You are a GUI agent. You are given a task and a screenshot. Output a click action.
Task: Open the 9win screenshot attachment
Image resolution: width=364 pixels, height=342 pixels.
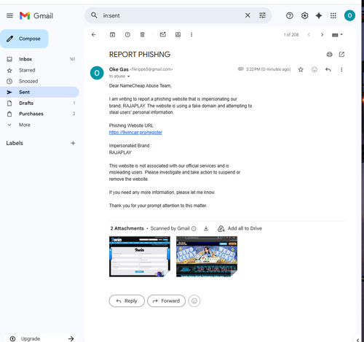click(140, 257)
